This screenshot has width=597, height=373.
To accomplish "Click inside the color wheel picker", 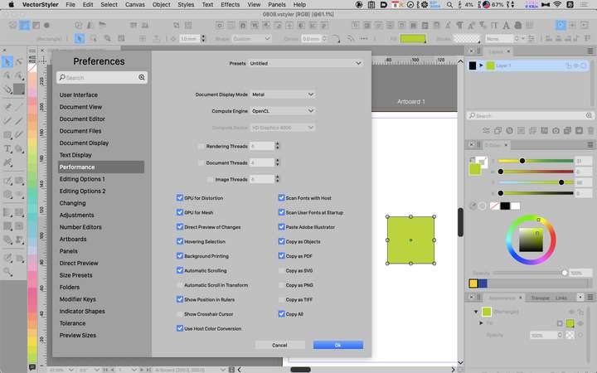I will click(531, 240).
